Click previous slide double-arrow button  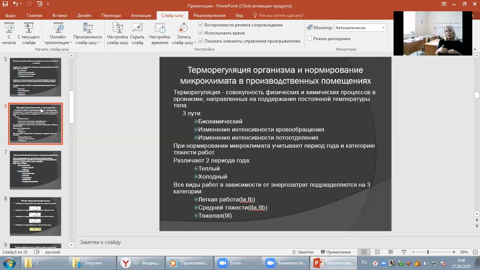coord(477,220)
